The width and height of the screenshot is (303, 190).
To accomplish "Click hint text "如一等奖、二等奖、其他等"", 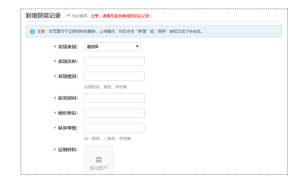I will pyautogui.click(x=107, y=138).
